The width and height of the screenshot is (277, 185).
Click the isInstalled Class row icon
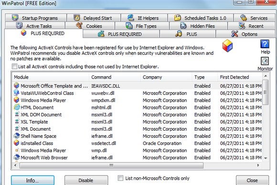[x=16, y=143]
